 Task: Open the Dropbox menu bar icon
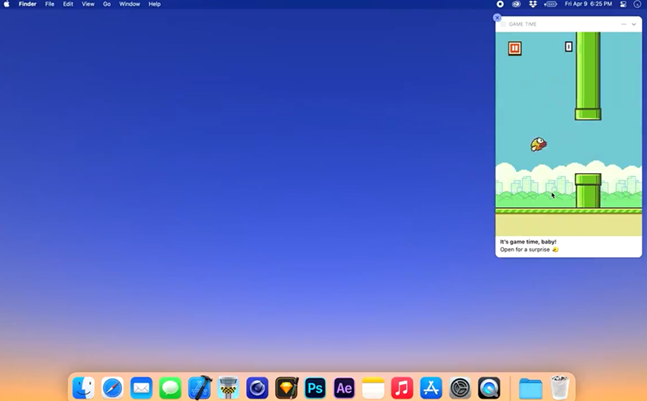click(533, 4)
